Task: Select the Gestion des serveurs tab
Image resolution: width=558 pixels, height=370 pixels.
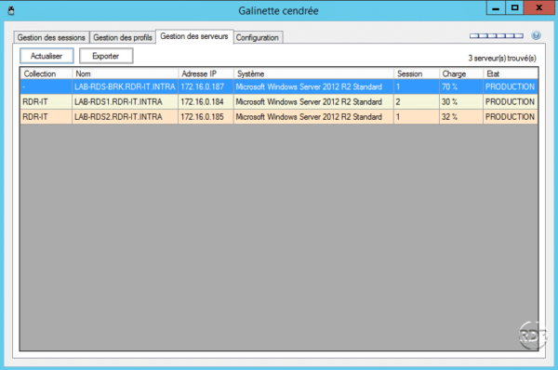Action: tap(194, 36)
